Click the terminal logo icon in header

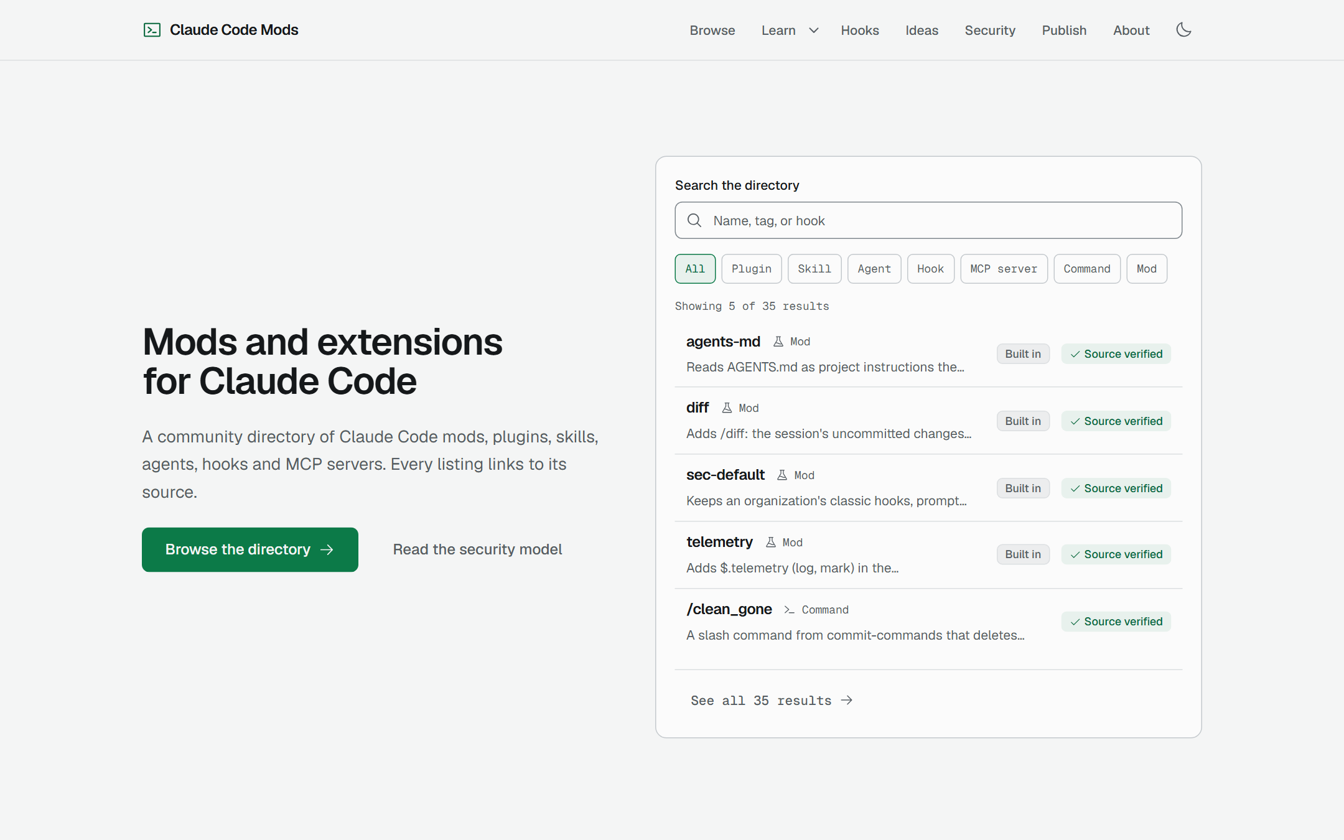[152, 30]
